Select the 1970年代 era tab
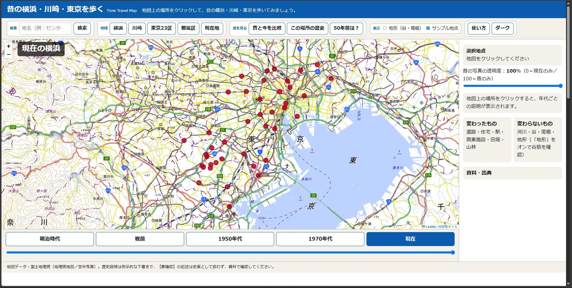This screenshot has width=572, height=288. 320,239
